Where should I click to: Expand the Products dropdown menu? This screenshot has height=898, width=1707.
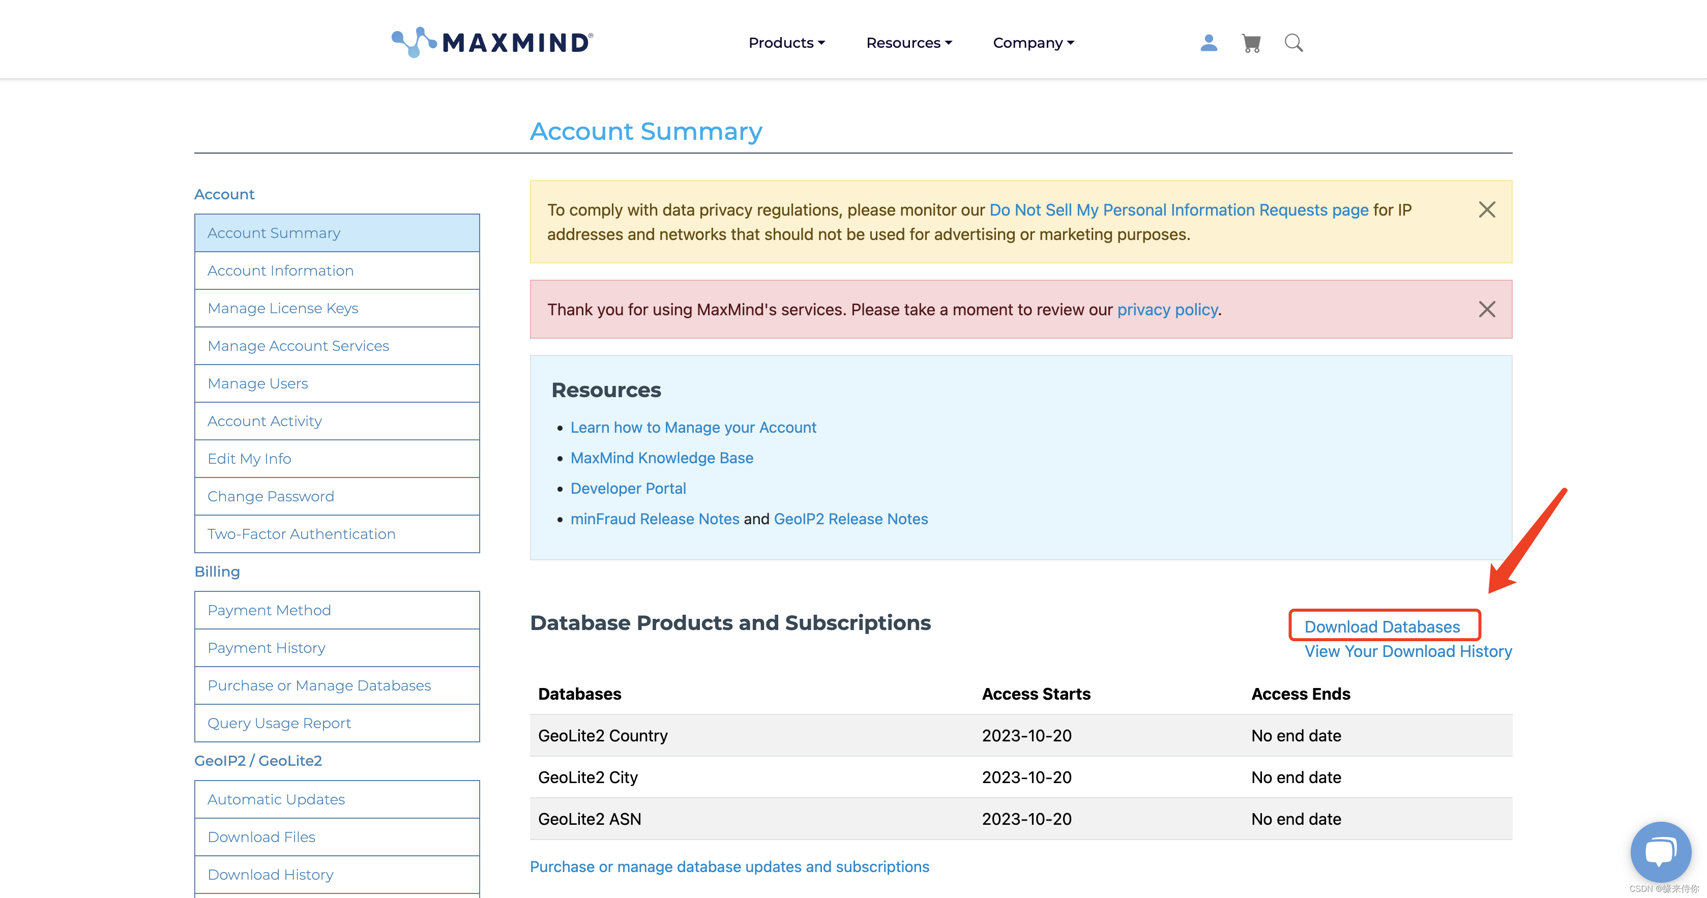[x=786, y=43]
